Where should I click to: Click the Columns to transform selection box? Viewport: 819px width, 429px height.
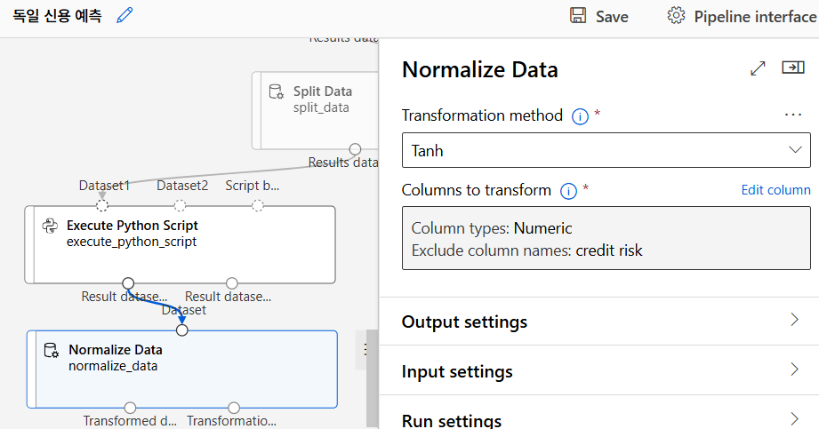(606, 239)
